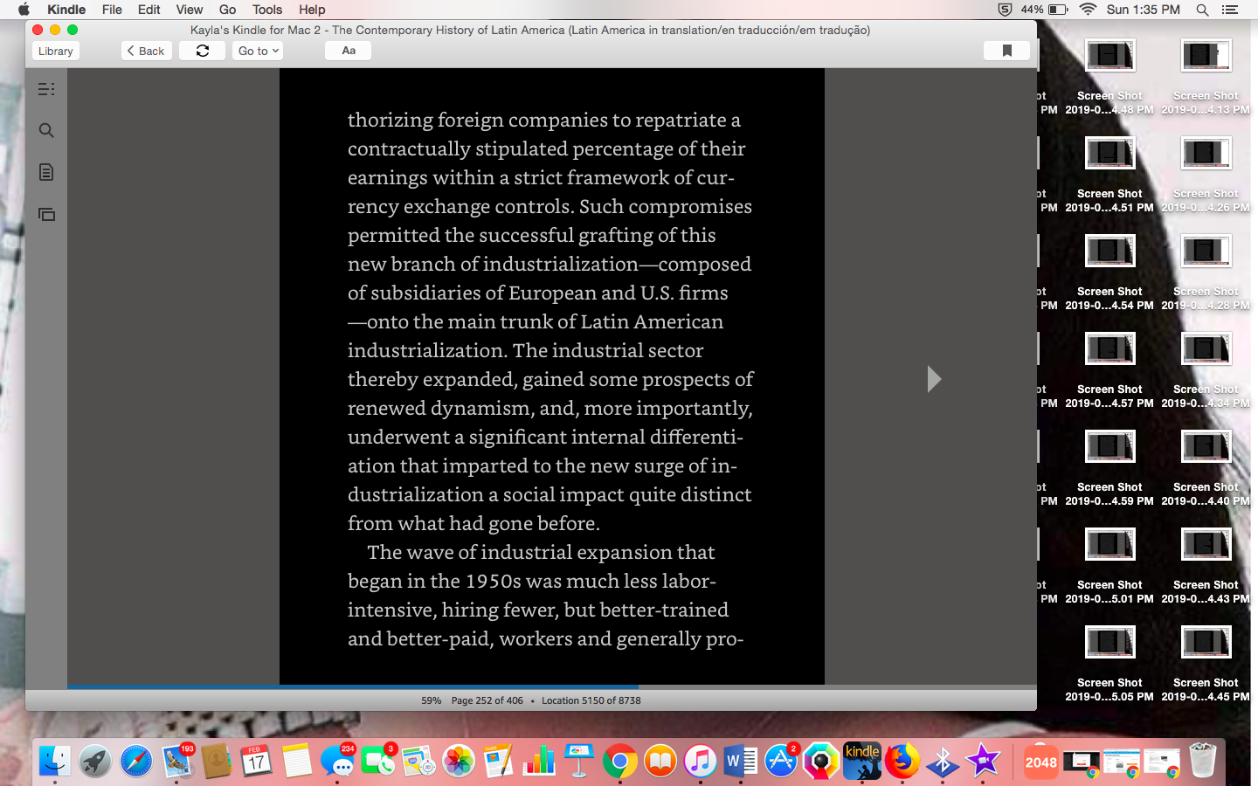Image resolution: width=1258 pixels, height=786 pixels.
Task: Click the battery status icon
Action: (x=1058, y=10)
